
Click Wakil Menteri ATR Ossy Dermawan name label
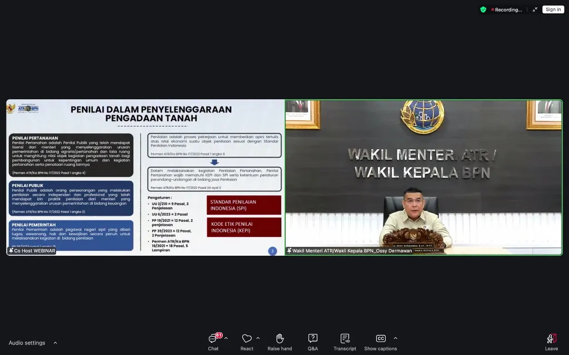(349, 251)
